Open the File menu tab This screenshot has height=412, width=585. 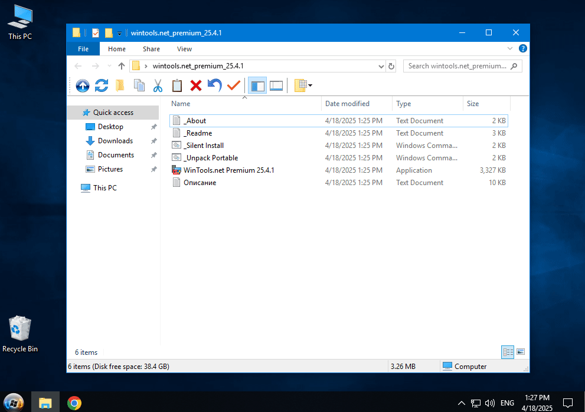[x=83, y=49]
